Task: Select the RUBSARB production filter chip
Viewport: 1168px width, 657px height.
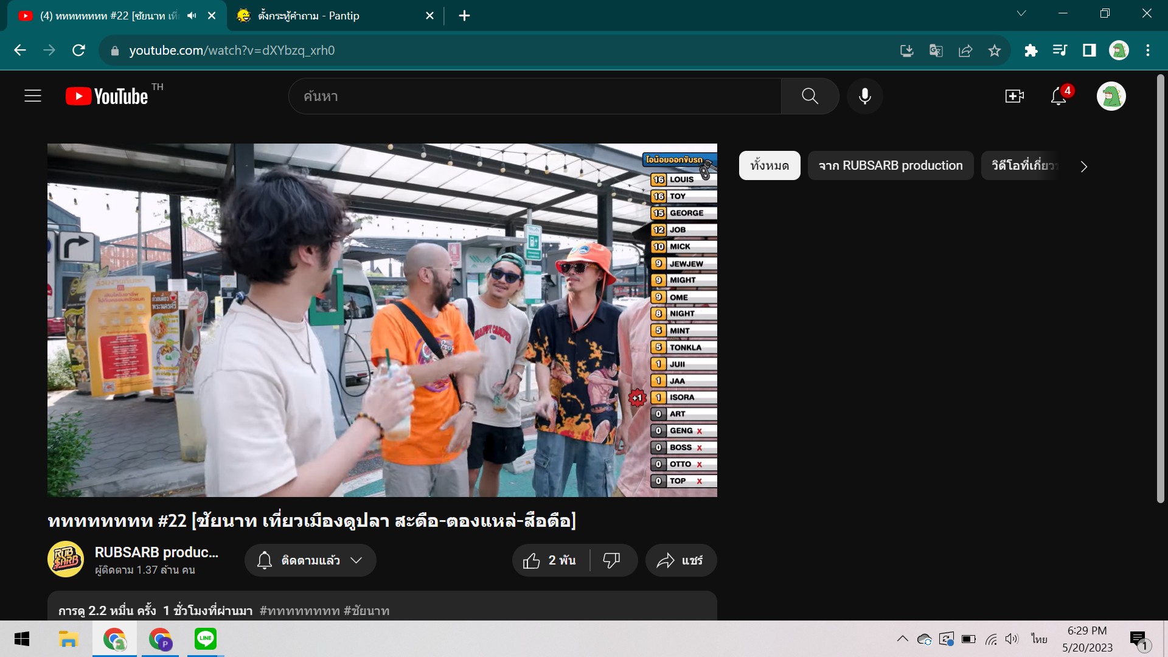Action: (x=890, y=165)
